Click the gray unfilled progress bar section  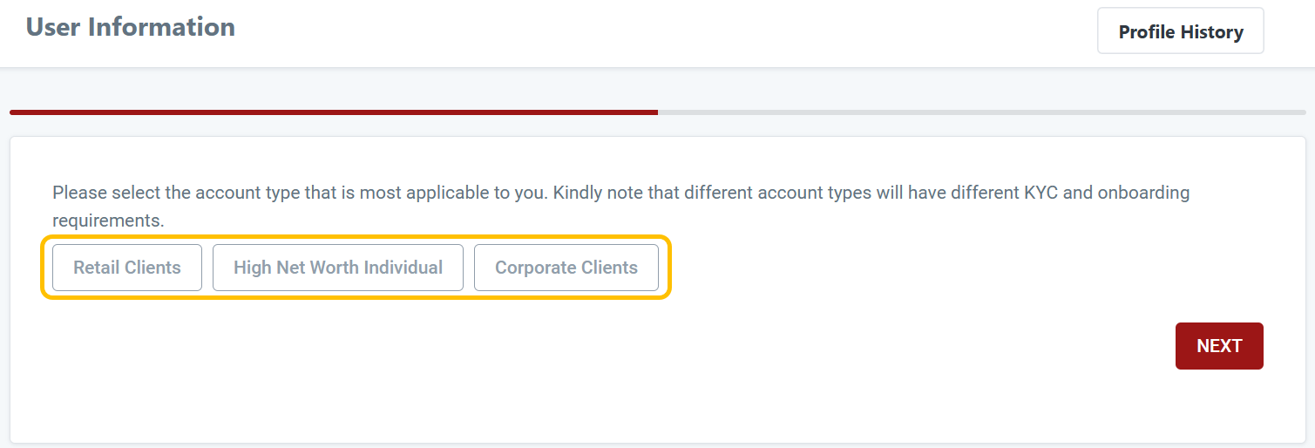tap(981, 112)
